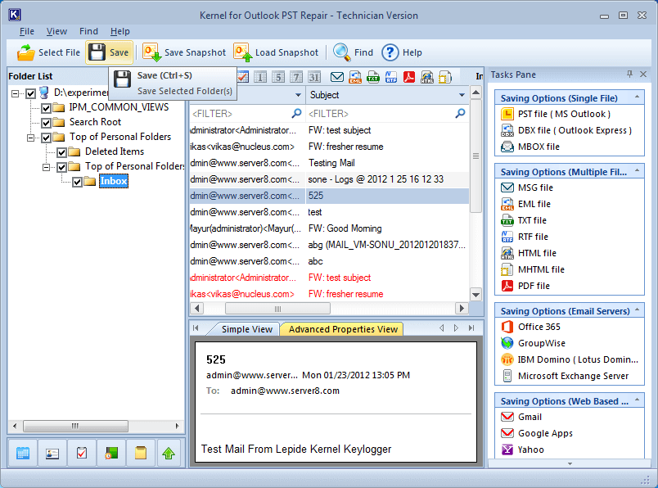Choose MBOX file saving option

[530, 147]
